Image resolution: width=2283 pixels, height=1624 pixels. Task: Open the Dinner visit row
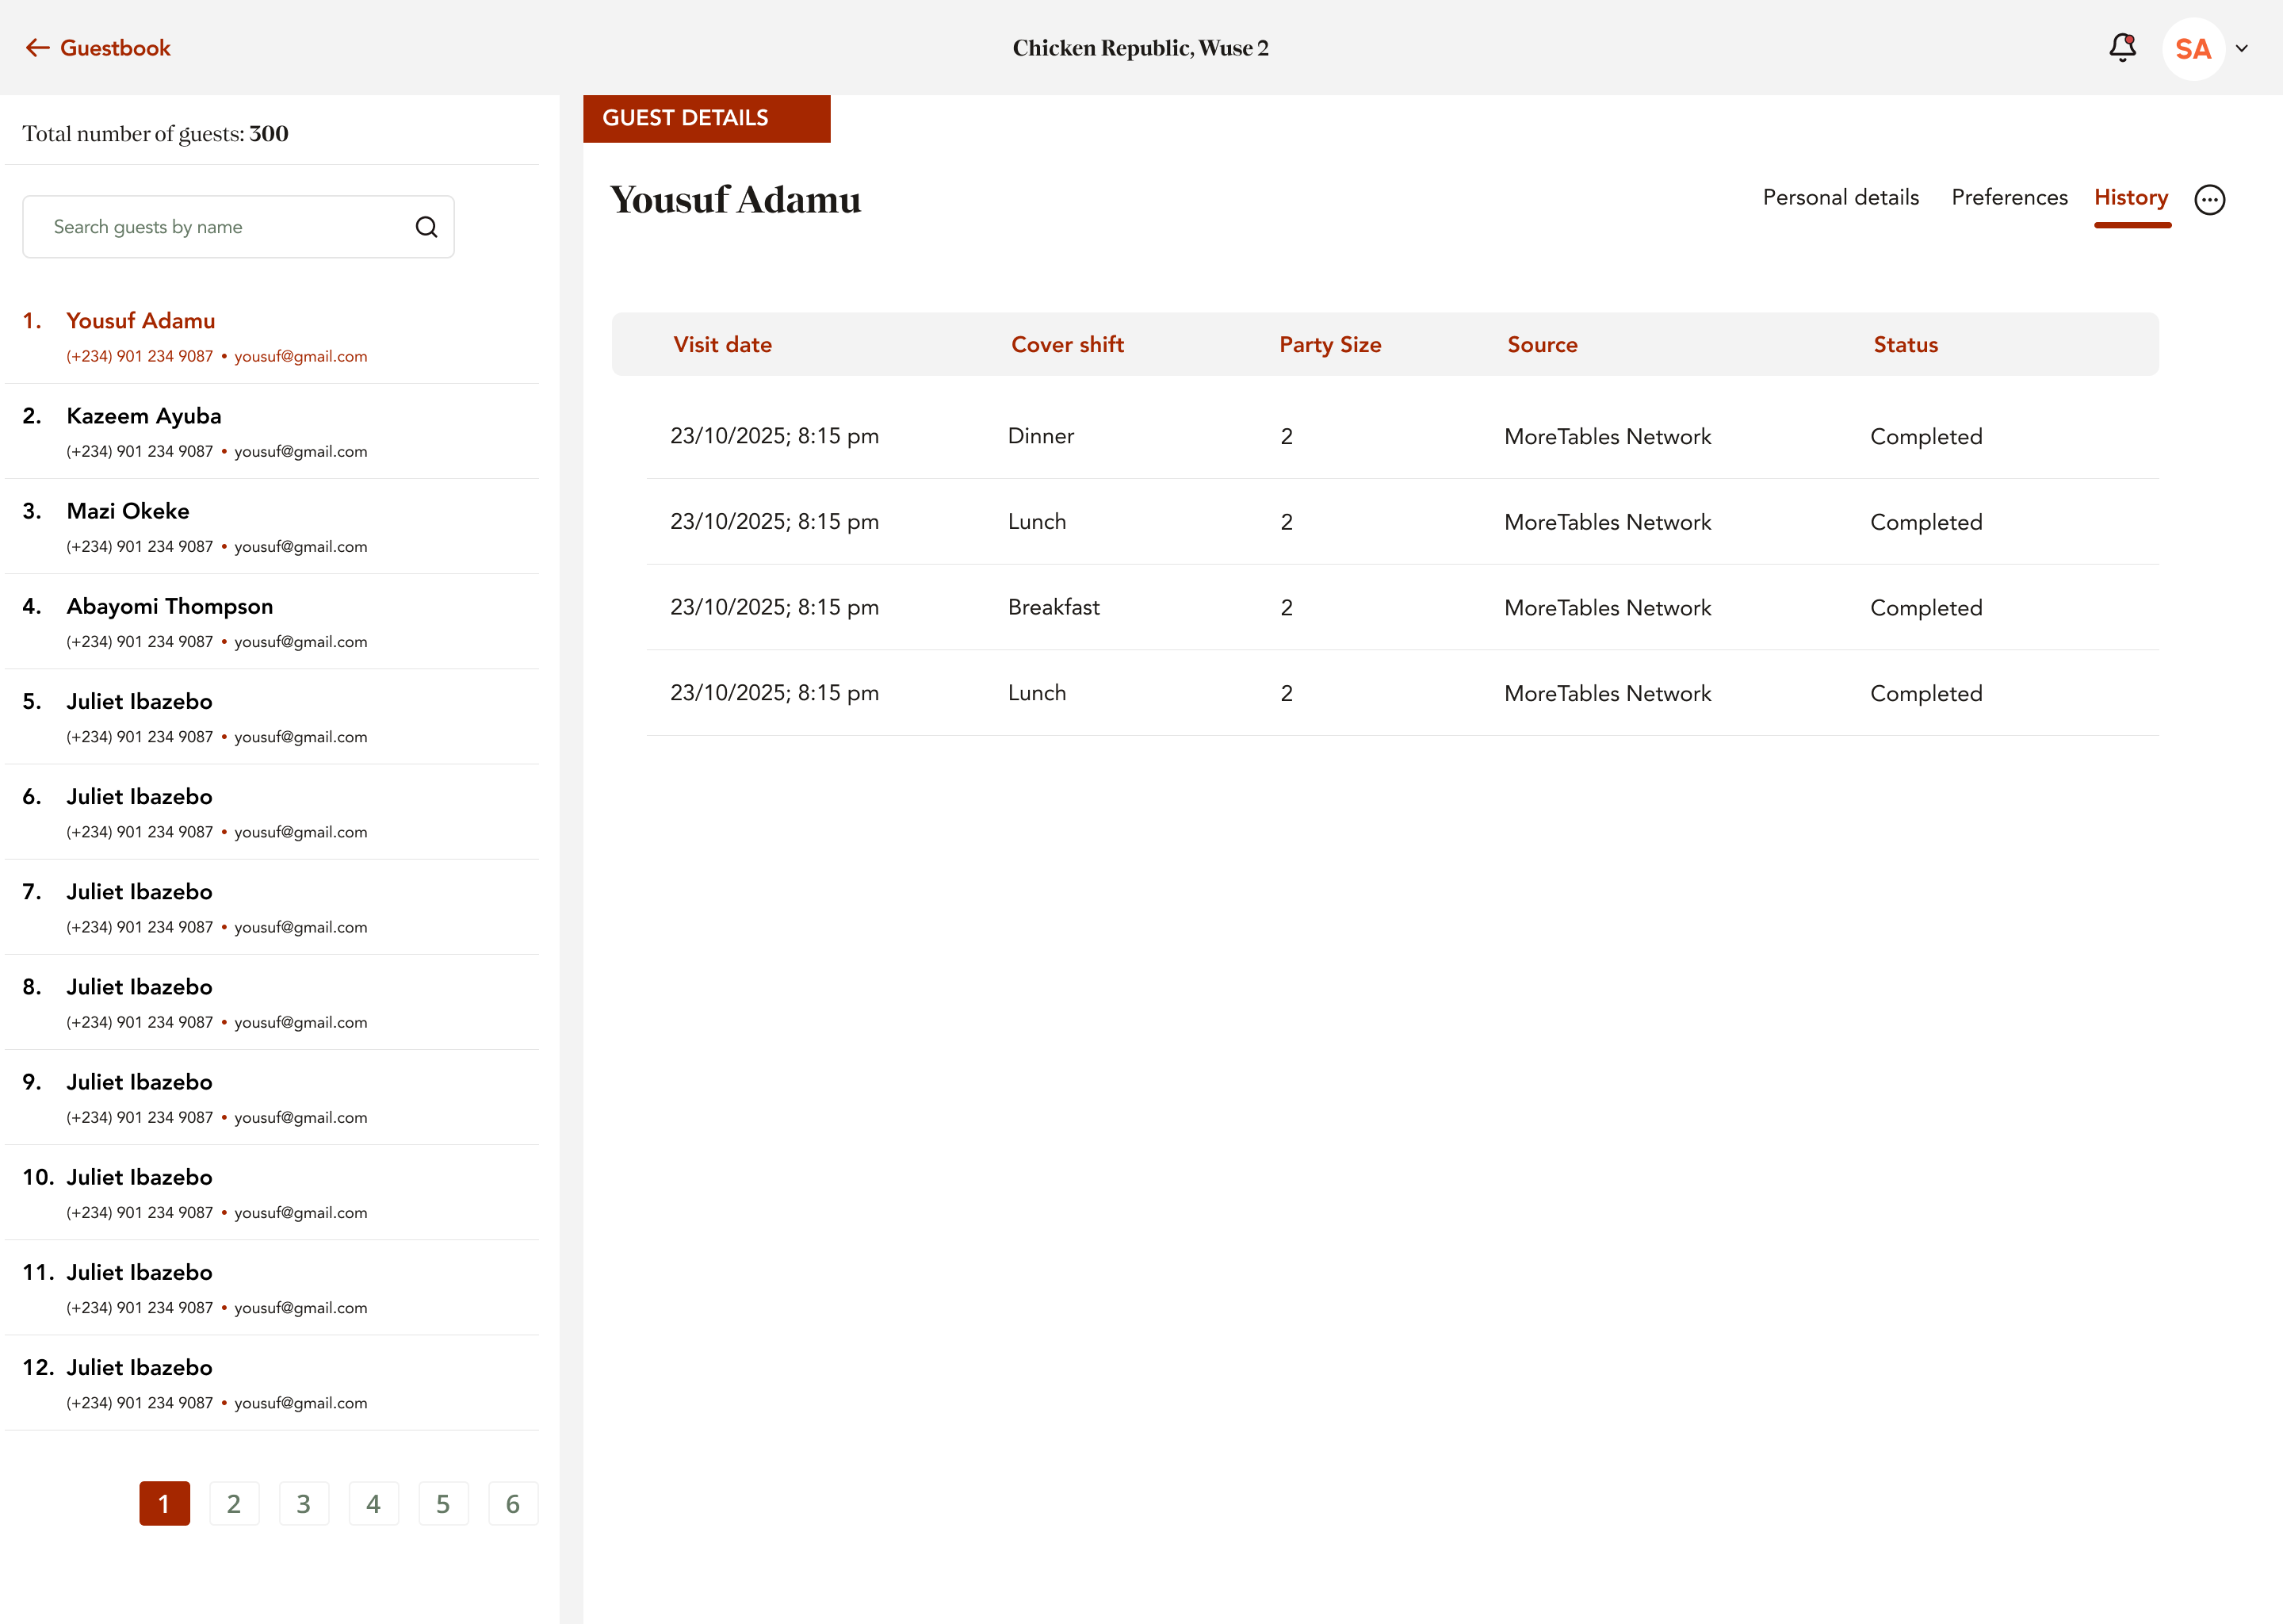point(1402,436)
